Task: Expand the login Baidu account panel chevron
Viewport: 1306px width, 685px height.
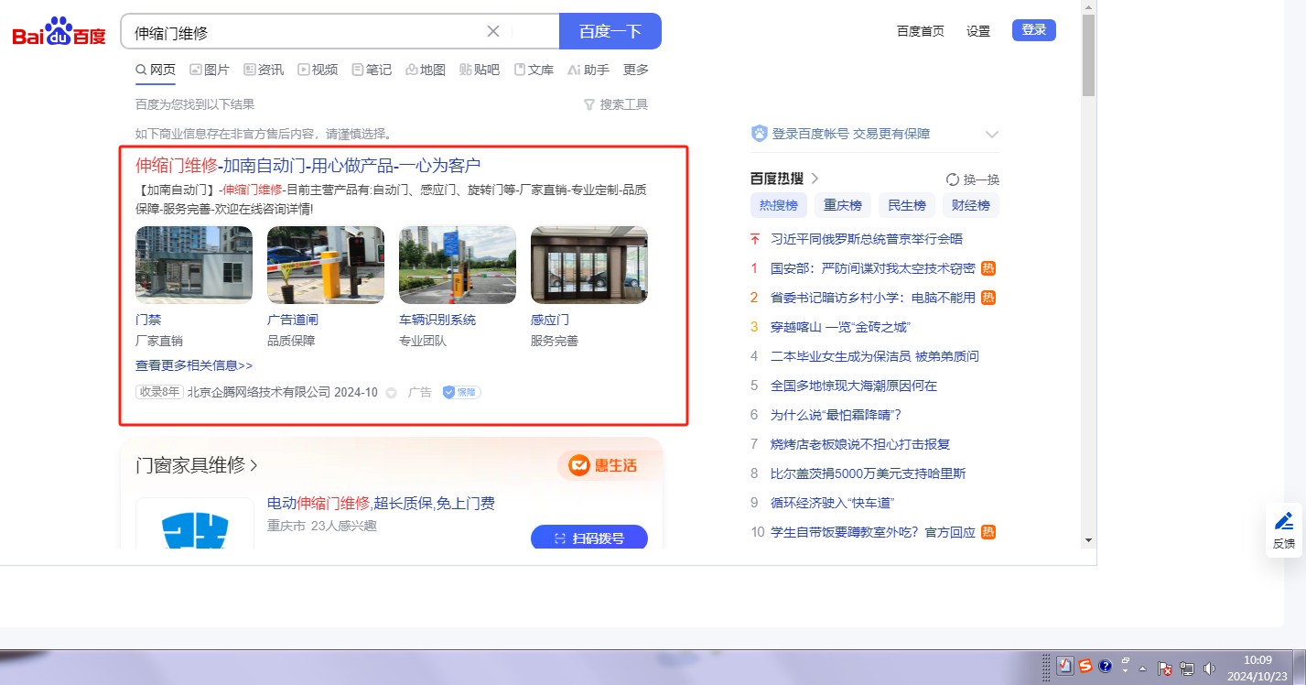Action: pyautogui.click(x=991, y=135)
